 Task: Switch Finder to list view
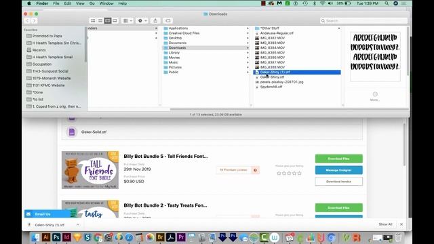100,21
